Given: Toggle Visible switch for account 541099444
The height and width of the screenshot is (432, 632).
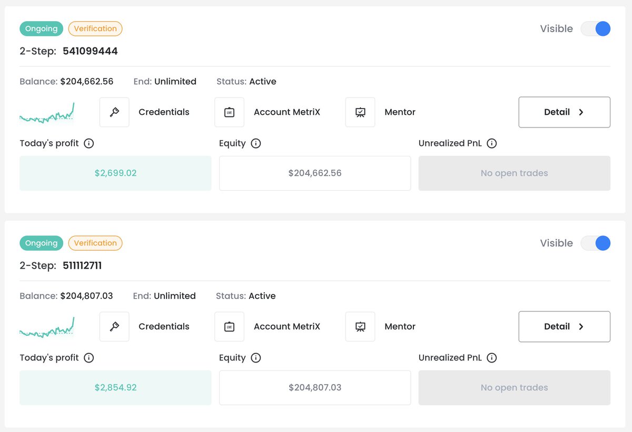Looking at the screenshot, I should 596,28.
